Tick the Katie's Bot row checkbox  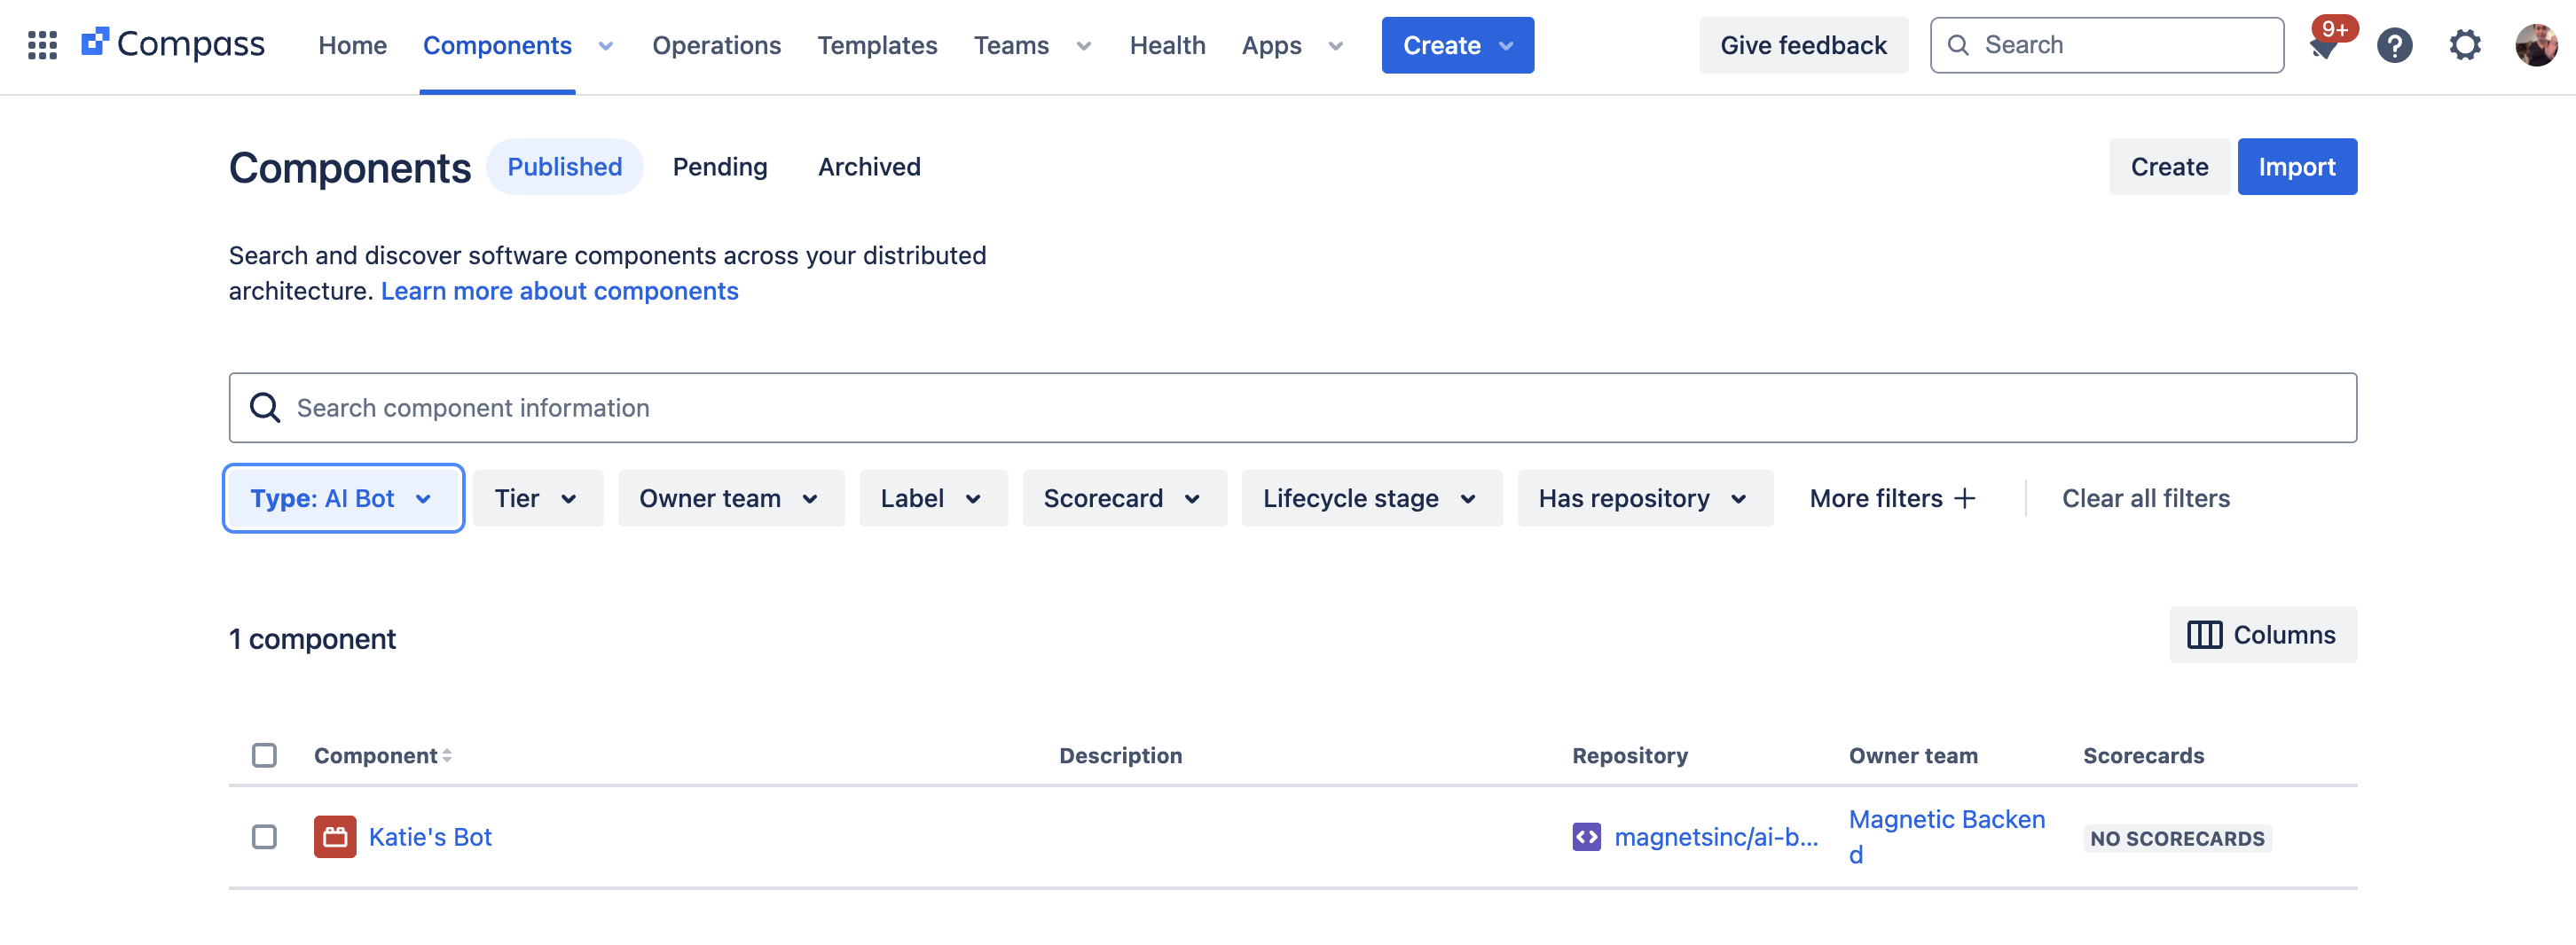[x=264, y=836]
